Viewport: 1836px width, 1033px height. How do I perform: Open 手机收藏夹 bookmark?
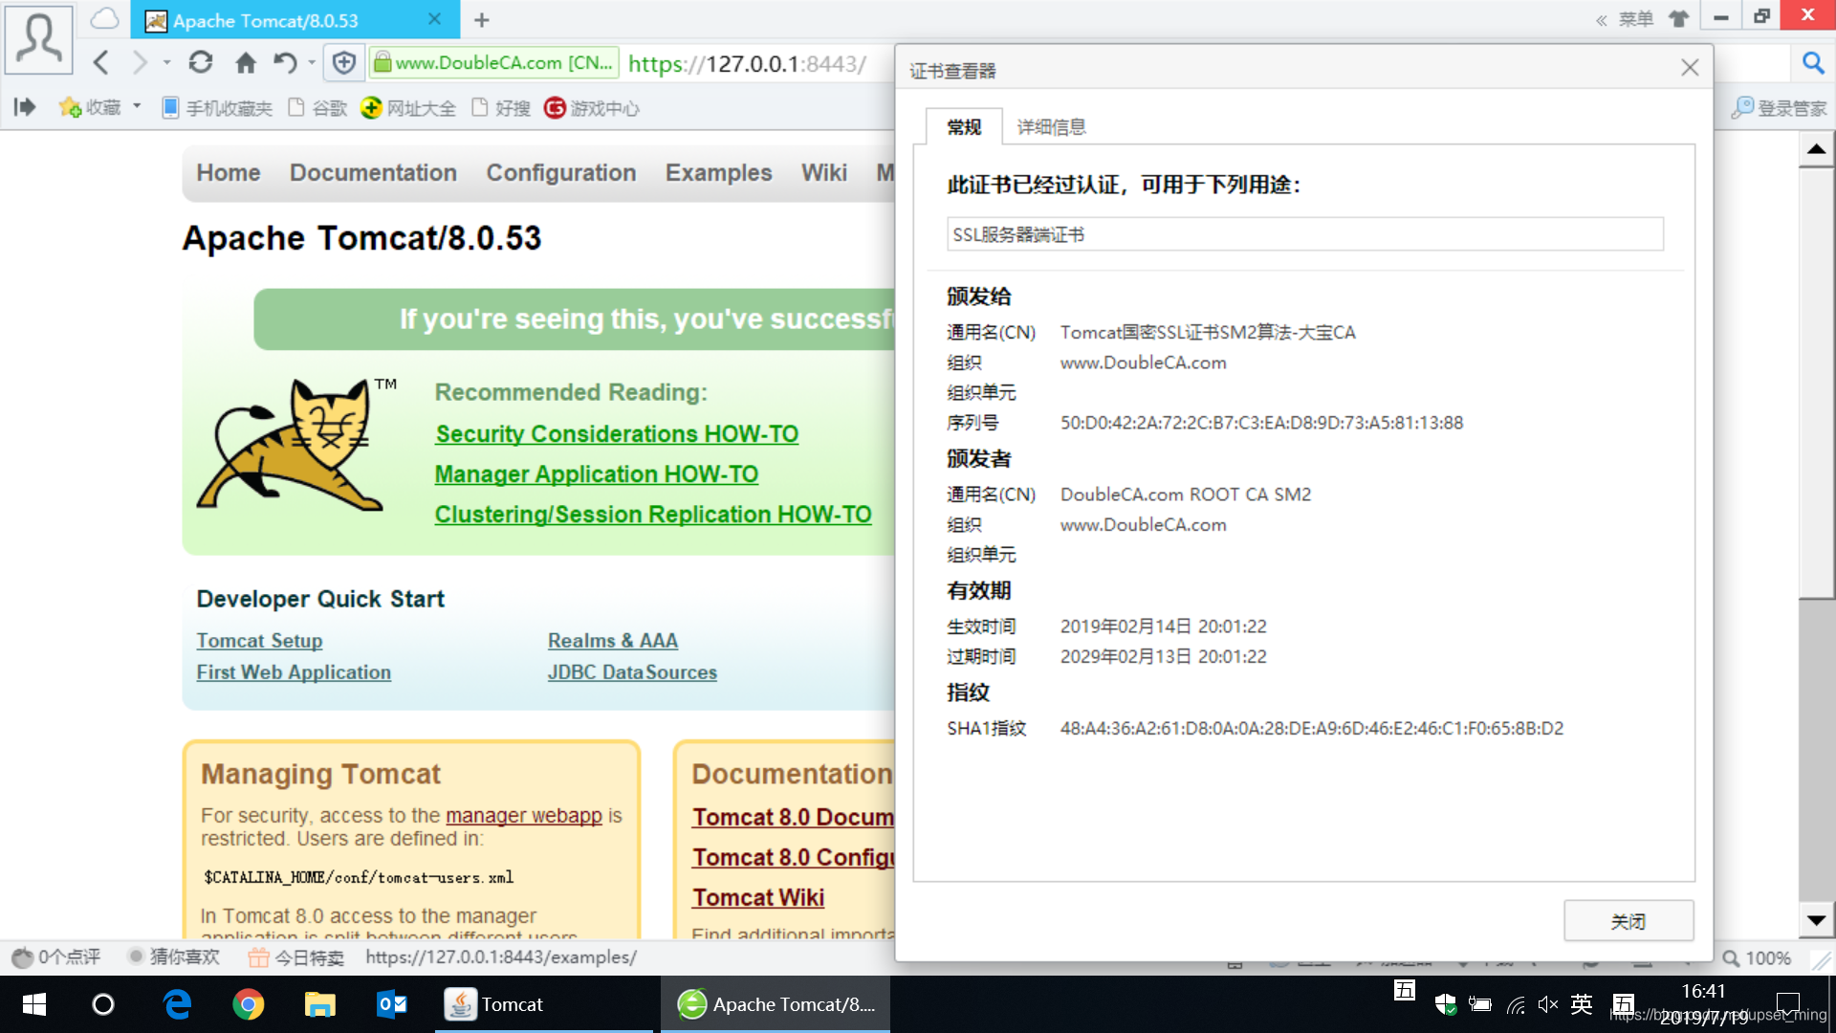pyautogui.click(x=217, y=107)
